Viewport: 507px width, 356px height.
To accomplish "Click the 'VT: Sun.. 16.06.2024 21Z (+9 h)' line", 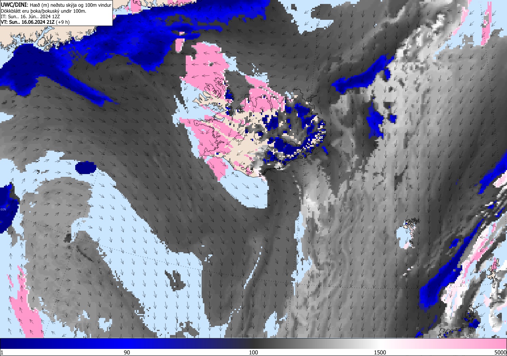I will click(x=35, y=23).
